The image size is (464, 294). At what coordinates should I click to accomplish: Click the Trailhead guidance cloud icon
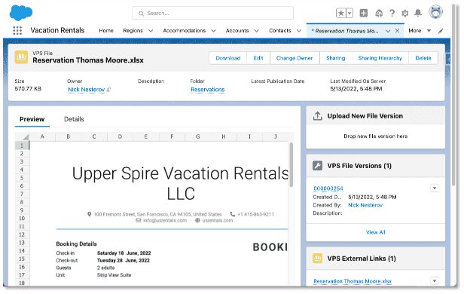[x=379, y=13]
